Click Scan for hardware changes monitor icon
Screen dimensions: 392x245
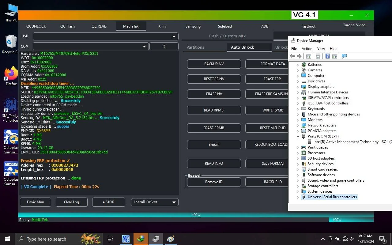344,56
